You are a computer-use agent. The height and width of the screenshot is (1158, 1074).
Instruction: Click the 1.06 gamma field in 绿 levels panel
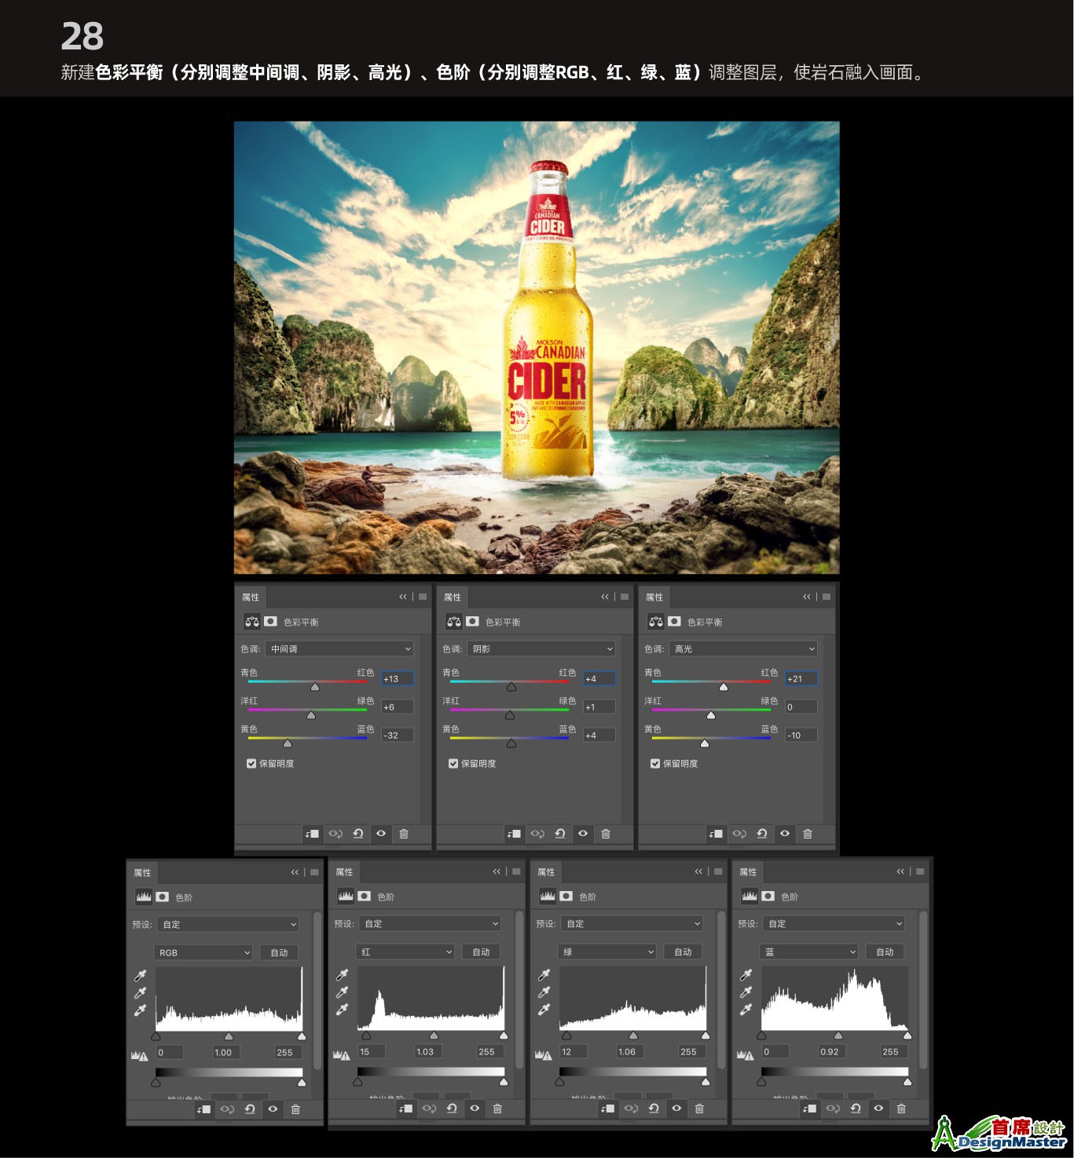click(x=632, y=1051)
